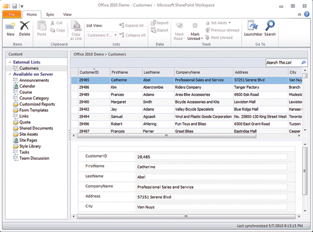Click the save icon in title bar
313x232 pixels.
click(14, 6)
